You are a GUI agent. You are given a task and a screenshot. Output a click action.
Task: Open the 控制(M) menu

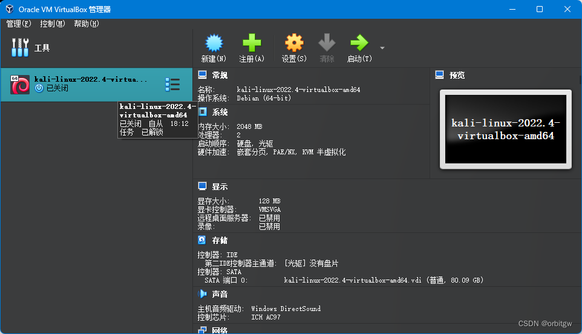point(53,24)
